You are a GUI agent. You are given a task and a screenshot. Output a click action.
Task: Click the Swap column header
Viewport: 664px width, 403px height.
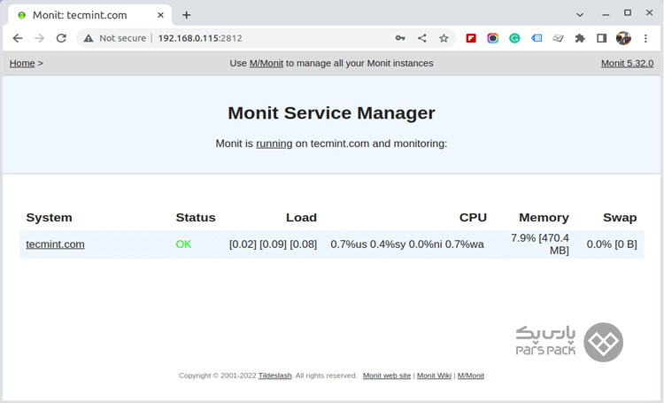[x=620, y=217]
